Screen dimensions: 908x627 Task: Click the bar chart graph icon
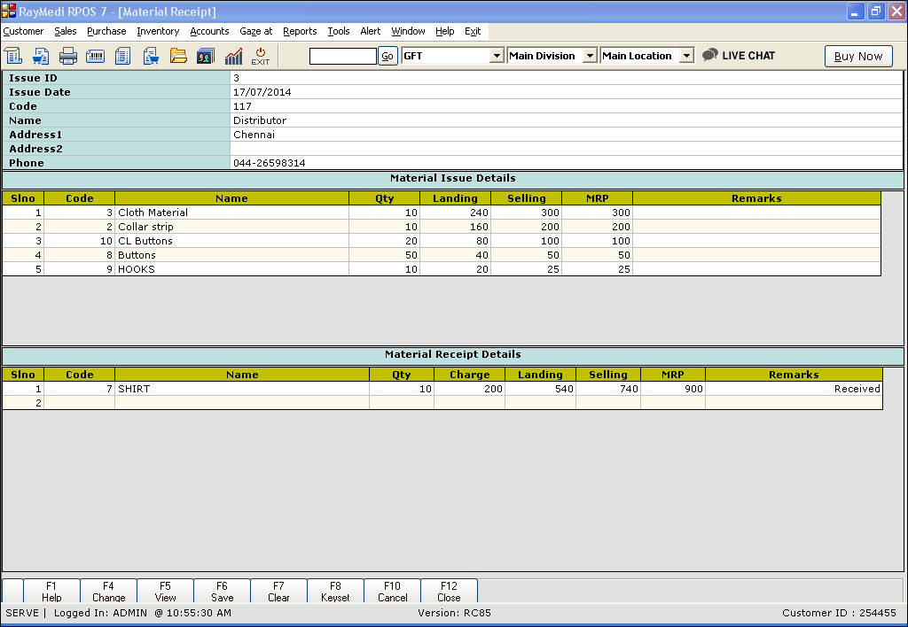coord(233,57)
